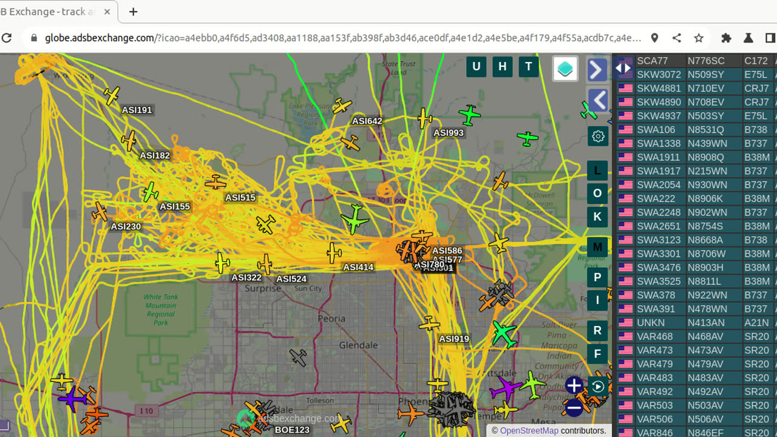Screen dimensions: 777x437
Task: Open the history replay icon
Action: [598, 387]
